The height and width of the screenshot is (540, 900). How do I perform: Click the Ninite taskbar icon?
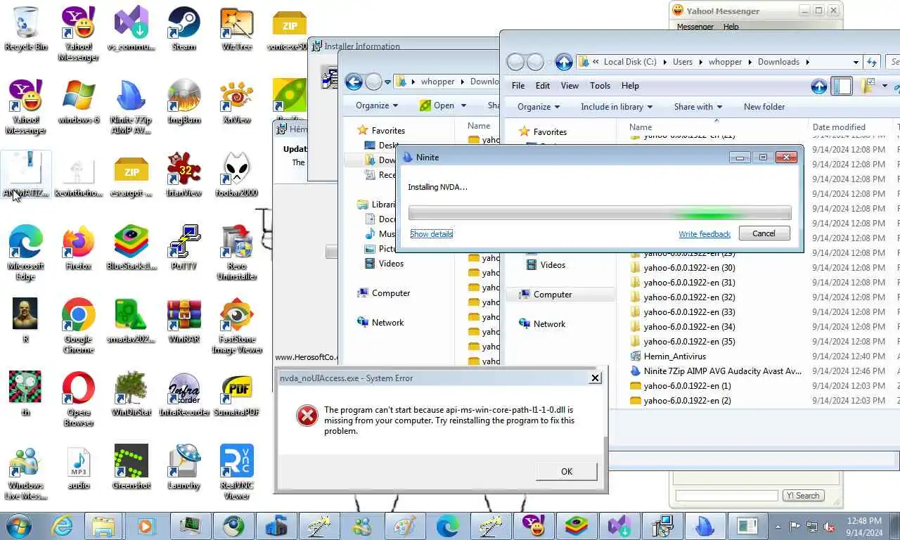(705, 525)
